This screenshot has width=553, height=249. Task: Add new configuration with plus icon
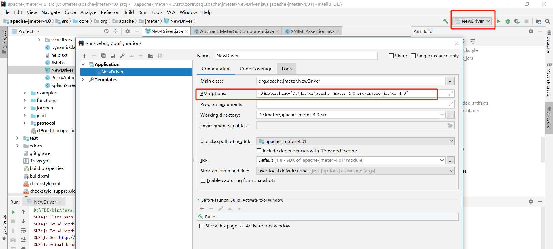pyautogui.click(x=85, y=56)
